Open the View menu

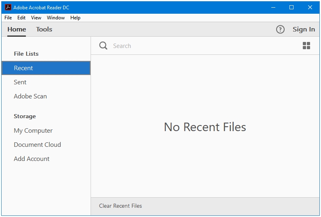(36, 18)
